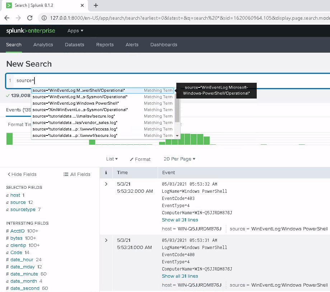This screenshot has height=292, width=330.
Task: Expand the second event row at 5:53:31
Action: click(x=106, y=240)
